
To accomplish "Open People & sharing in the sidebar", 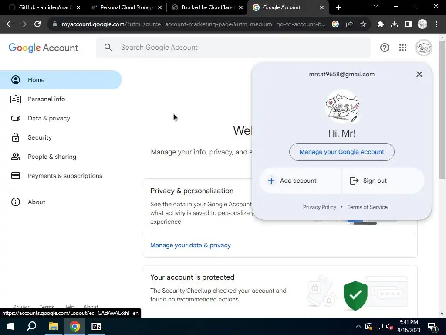I will click(61, 157).
